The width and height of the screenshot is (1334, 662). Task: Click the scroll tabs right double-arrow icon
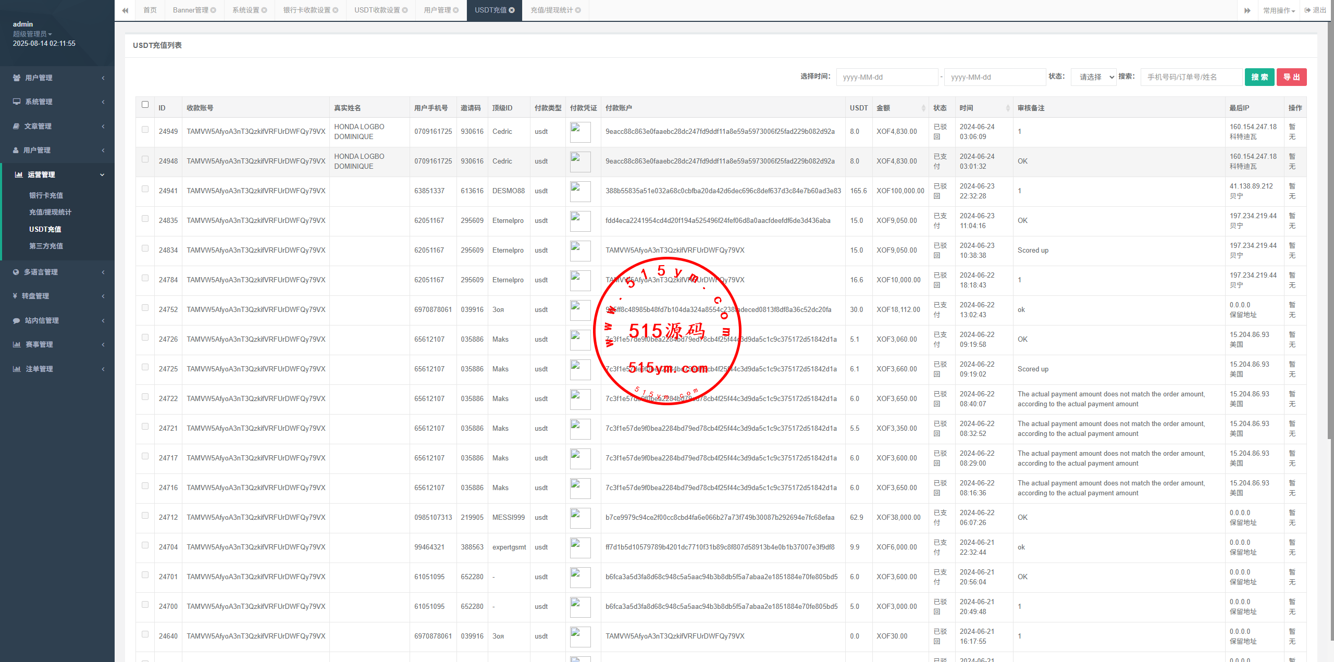(1247, 10)
